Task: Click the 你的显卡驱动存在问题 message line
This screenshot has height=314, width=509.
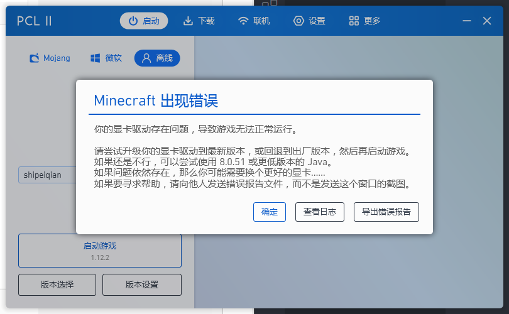Action: [196, 129]
